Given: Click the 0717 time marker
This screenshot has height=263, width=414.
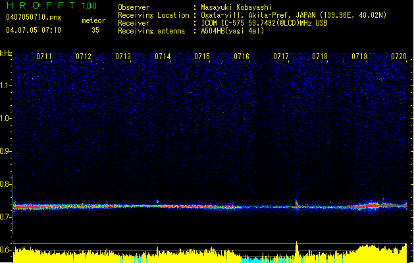Looking at the screenshot, I should (x=281, y=57).
